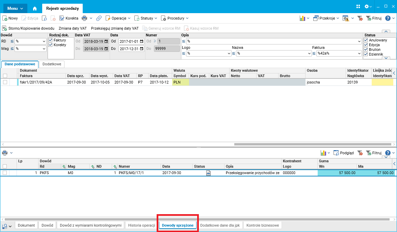Click the home icon next to Menu
The width and height of the screenshot is (397, 232).
(35, 8)
